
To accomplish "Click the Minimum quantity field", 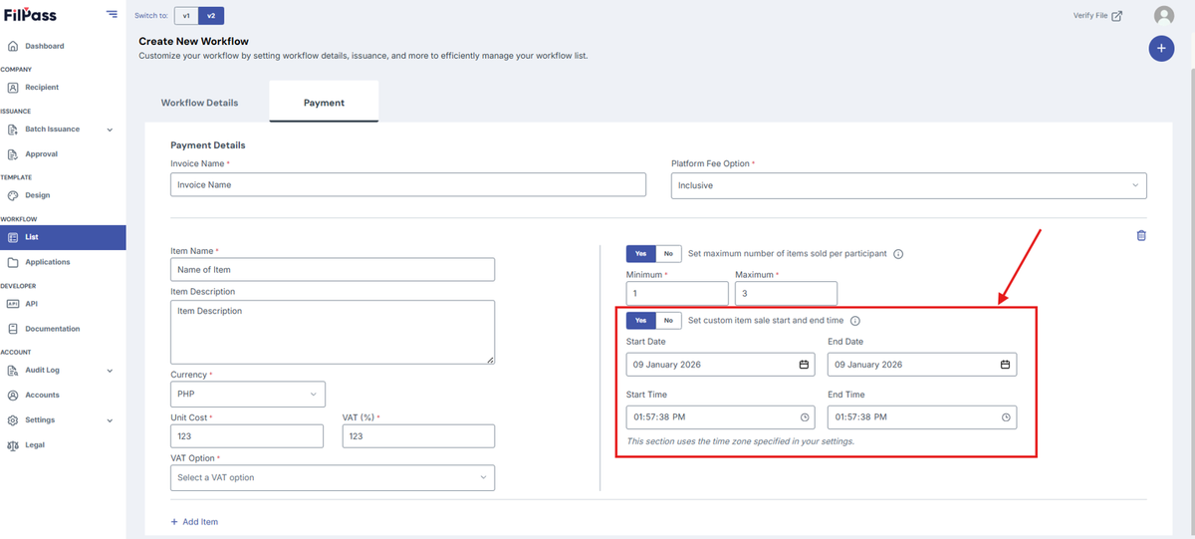I will click(x=677, y=294).
